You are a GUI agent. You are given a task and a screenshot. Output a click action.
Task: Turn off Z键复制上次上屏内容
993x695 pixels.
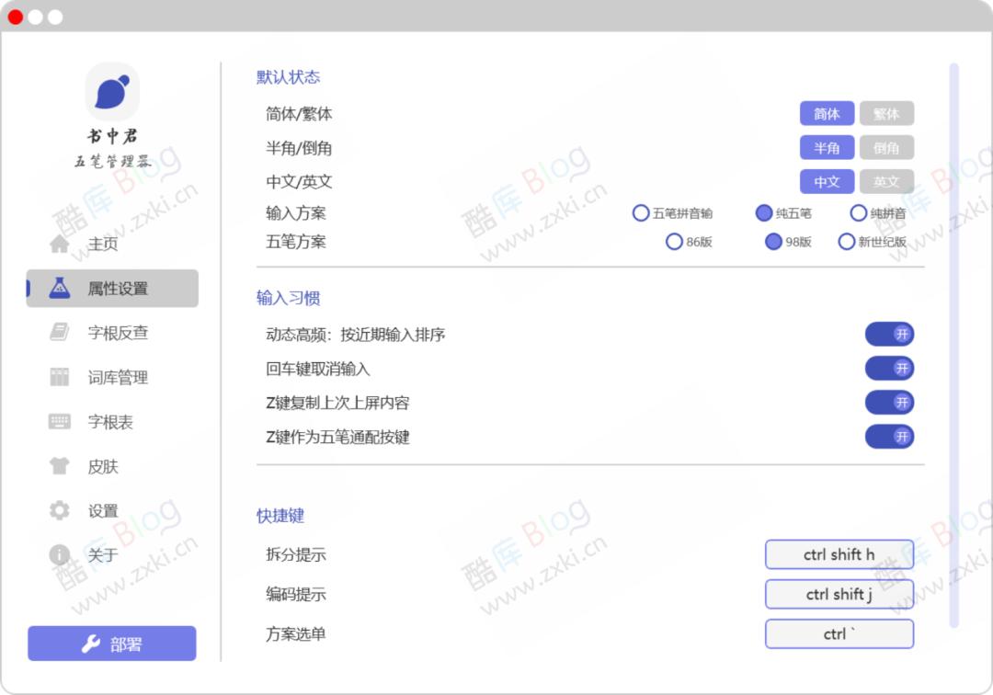tap(889, 402)
